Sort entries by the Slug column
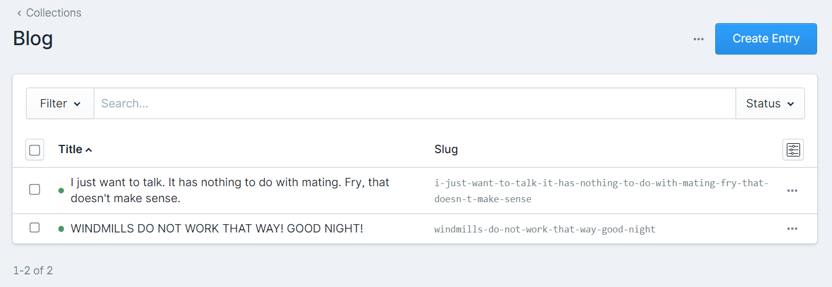 (446, 149)
